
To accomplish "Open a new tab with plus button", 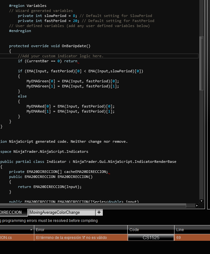I will coord(99,213).
